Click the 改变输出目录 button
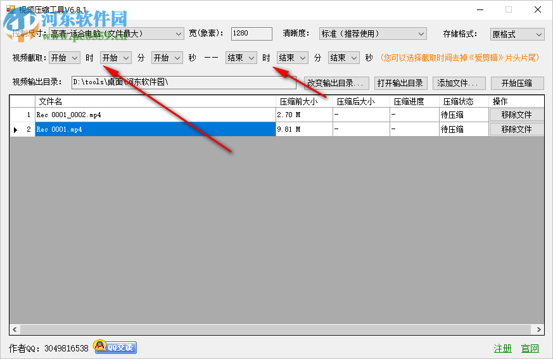This screenshot has height=359, width=553. tap(336, 83)
